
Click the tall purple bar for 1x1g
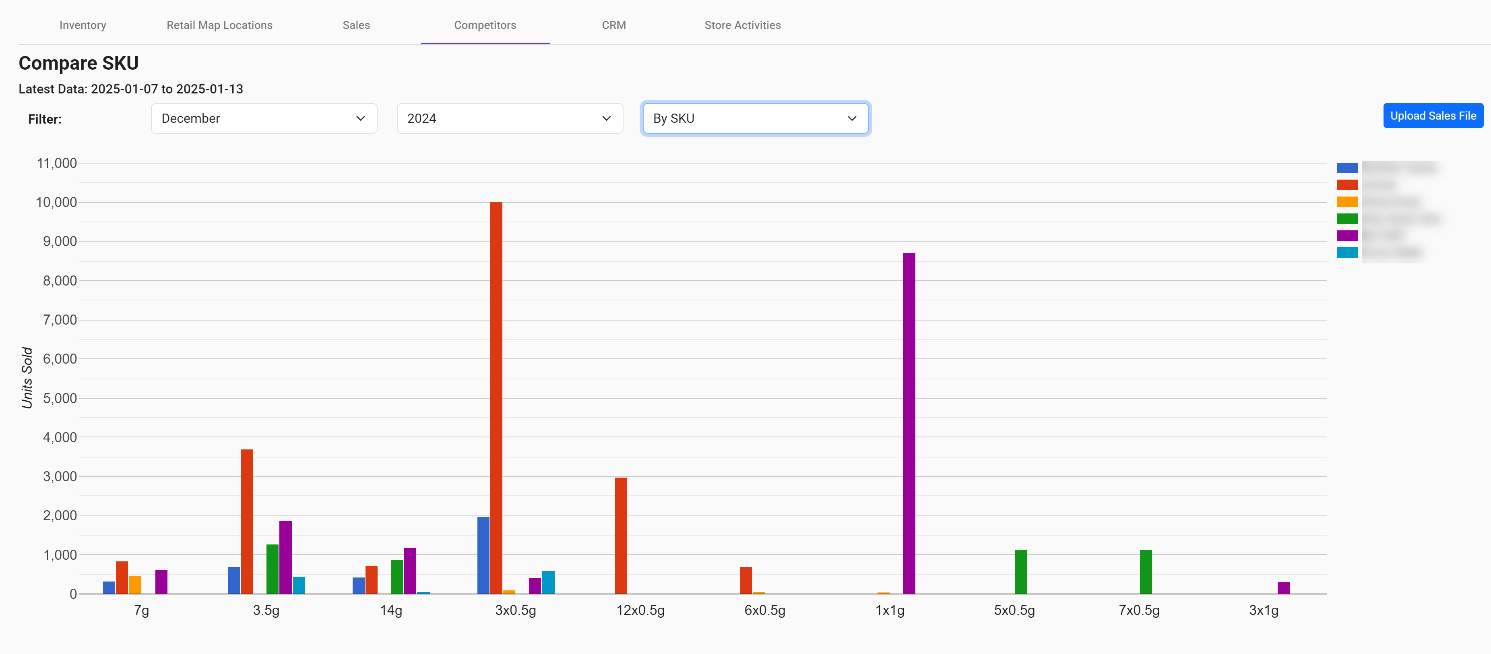click(909, 423)
